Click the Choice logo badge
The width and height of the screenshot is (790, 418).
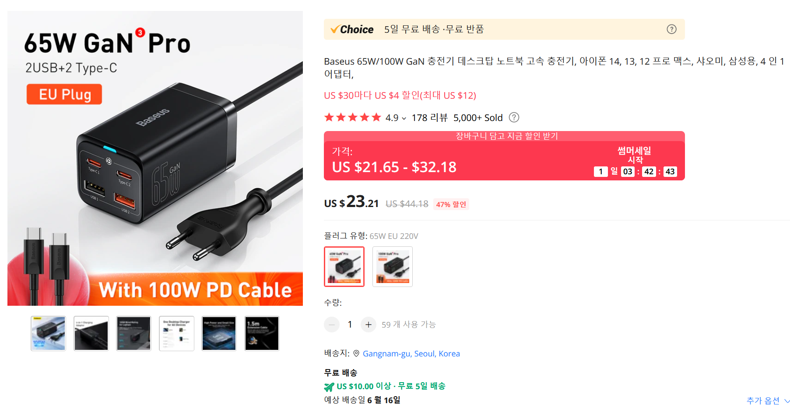tap(352, 29)
